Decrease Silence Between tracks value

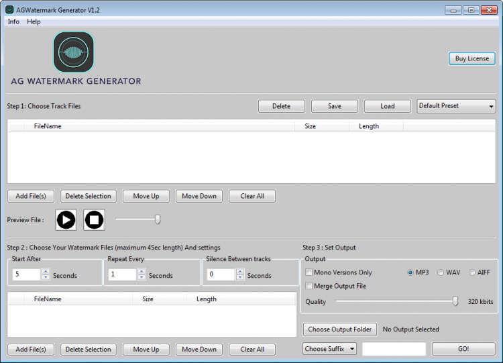[240, 277]
